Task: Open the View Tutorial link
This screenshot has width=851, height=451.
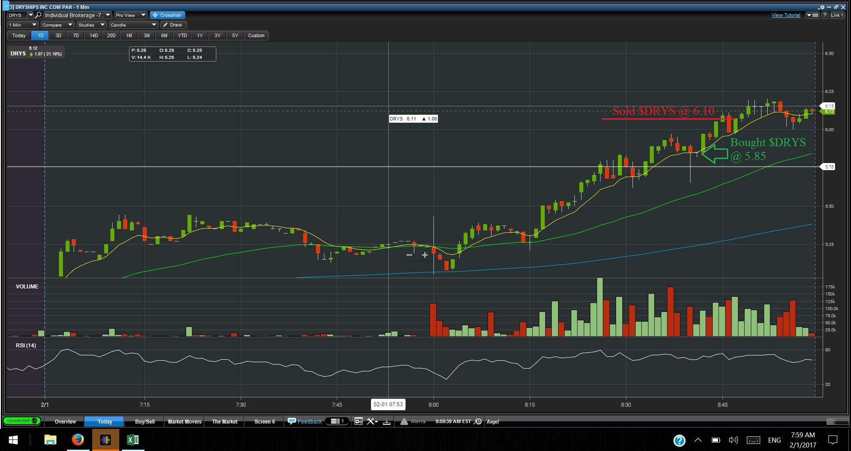Action: click(x=786, y=15)
